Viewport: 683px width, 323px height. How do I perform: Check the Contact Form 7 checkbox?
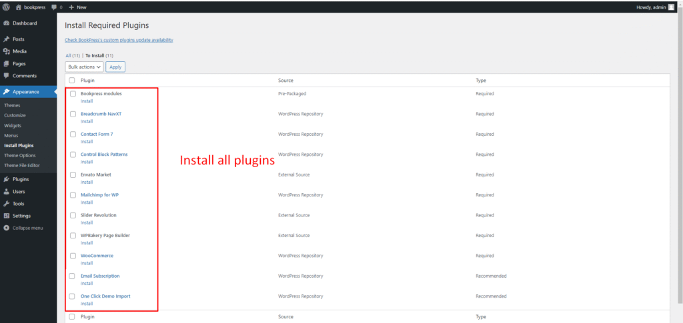73,135
